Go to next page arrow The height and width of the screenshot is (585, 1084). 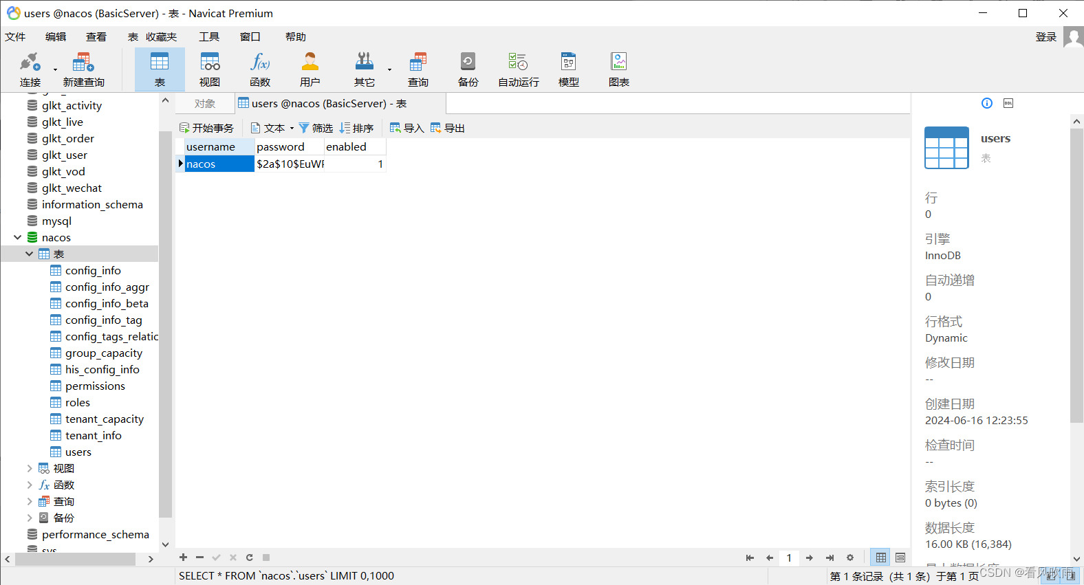pyautogui.click(x=810, y=558)
